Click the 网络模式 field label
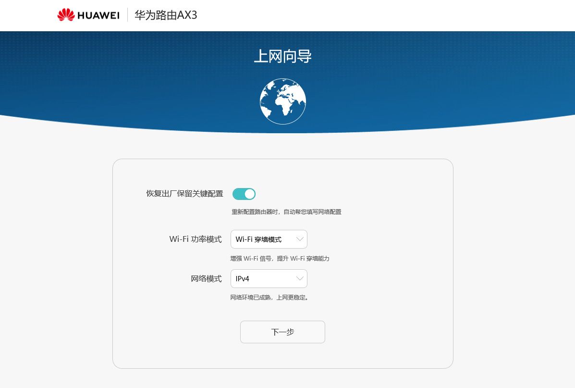The image size is (575, 388). coord(206,279)
